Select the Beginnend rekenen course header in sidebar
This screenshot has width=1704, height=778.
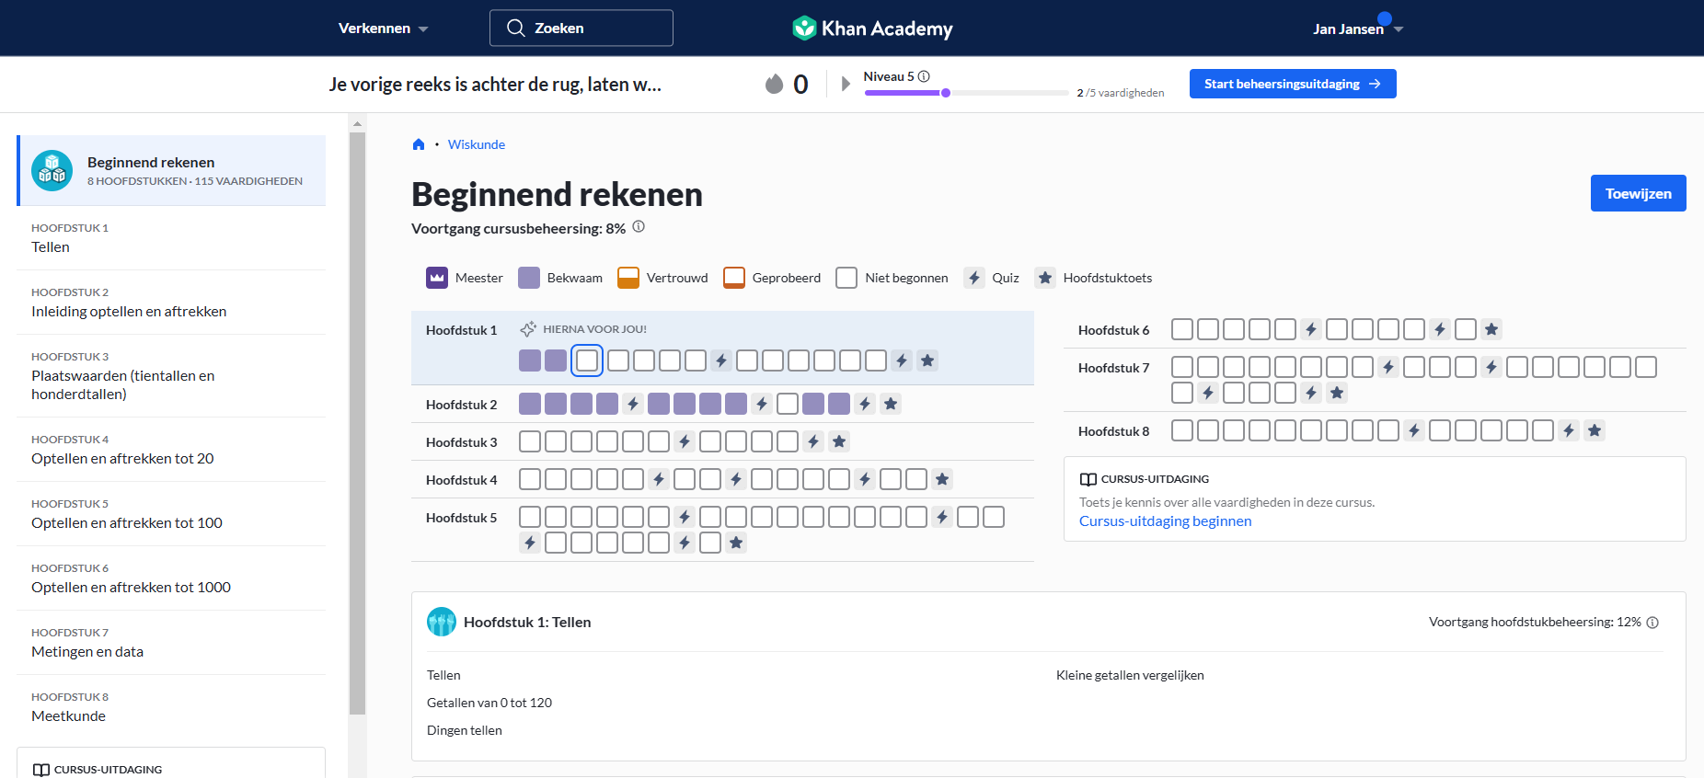pos(171,170)
